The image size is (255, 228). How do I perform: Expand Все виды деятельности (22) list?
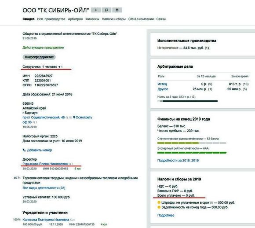click(44, 188)
